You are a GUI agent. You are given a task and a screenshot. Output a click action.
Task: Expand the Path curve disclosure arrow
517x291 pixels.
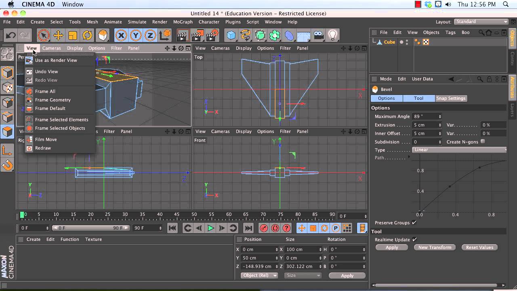(x=409, y=157)
